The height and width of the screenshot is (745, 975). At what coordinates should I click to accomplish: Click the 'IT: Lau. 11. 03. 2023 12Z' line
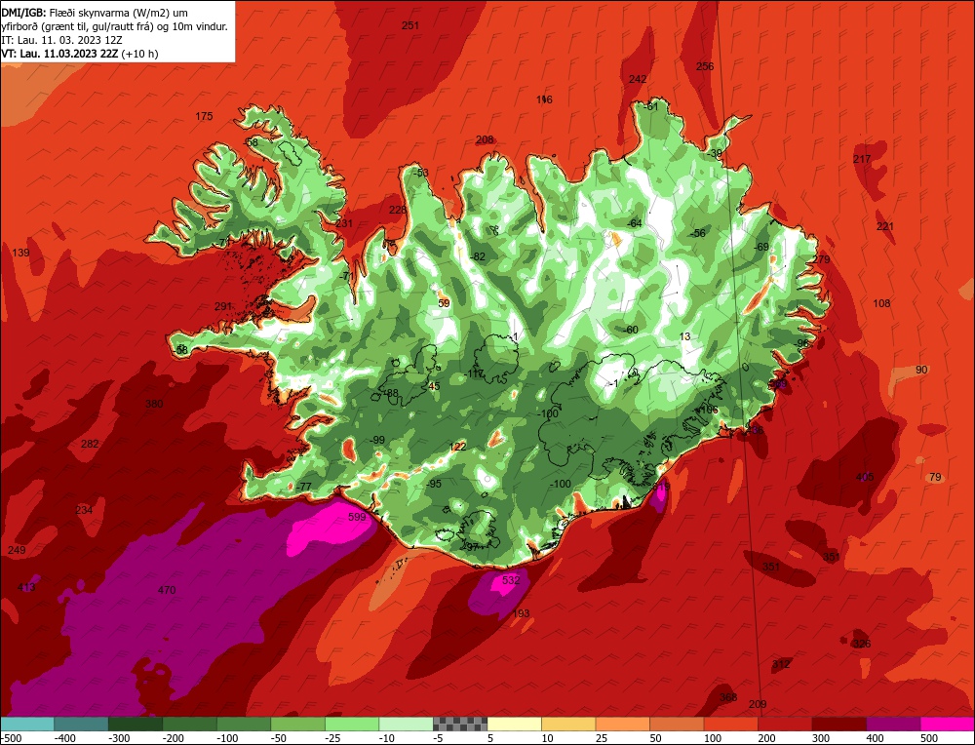(x=62, y=40)
